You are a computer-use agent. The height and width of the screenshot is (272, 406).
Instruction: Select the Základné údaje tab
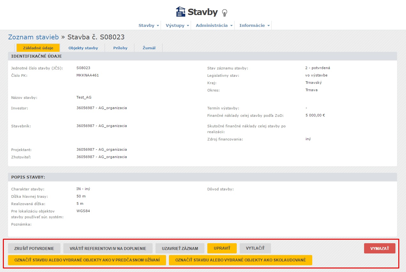(x=38, y=48)
